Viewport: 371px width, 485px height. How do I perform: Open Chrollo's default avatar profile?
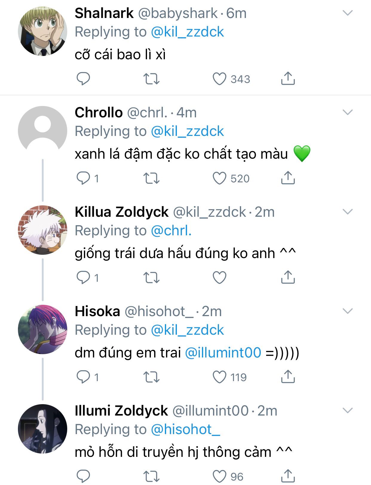point(42,131)
